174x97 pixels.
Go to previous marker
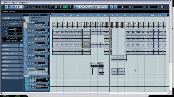point(50,7)
